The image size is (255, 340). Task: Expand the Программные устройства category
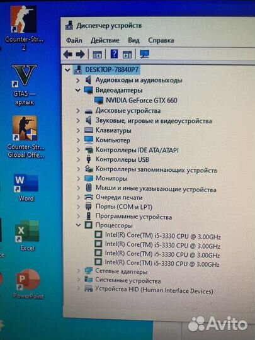(x=79, y=216)
